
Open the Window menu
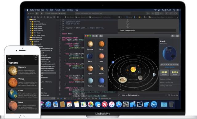point(70,10)
